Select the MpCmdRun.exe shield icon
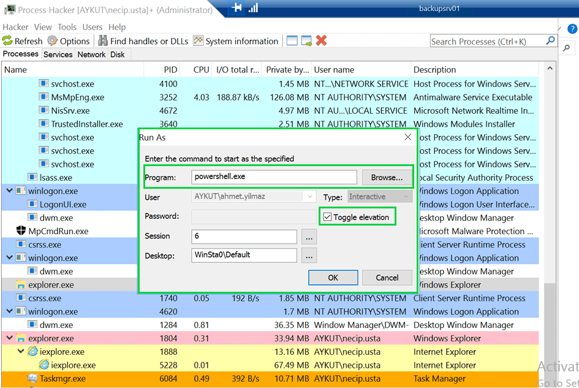 click(22, 231)
